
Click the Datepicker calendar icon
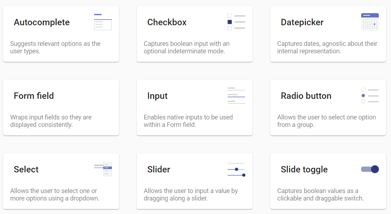pos(370,22)
